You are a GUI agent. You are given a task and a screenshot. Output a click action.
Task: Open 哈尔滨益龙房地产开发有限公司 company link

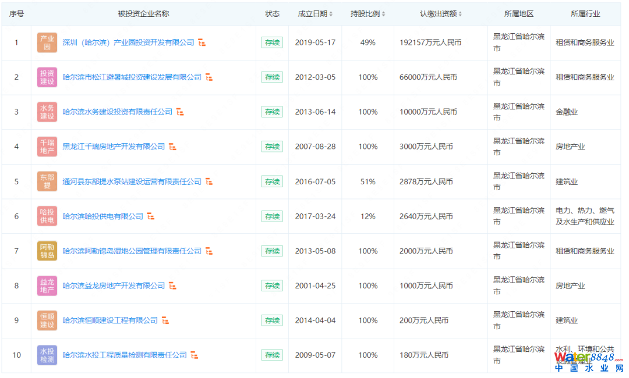click(x=114, y=286)
